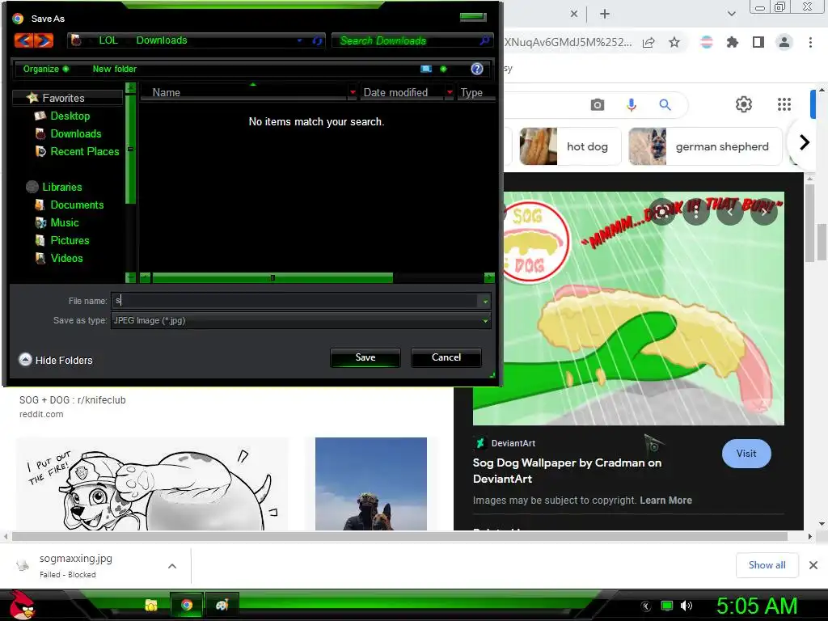Open Chrome tab search chevron
The image size is (828, 621).
[731, 14]
